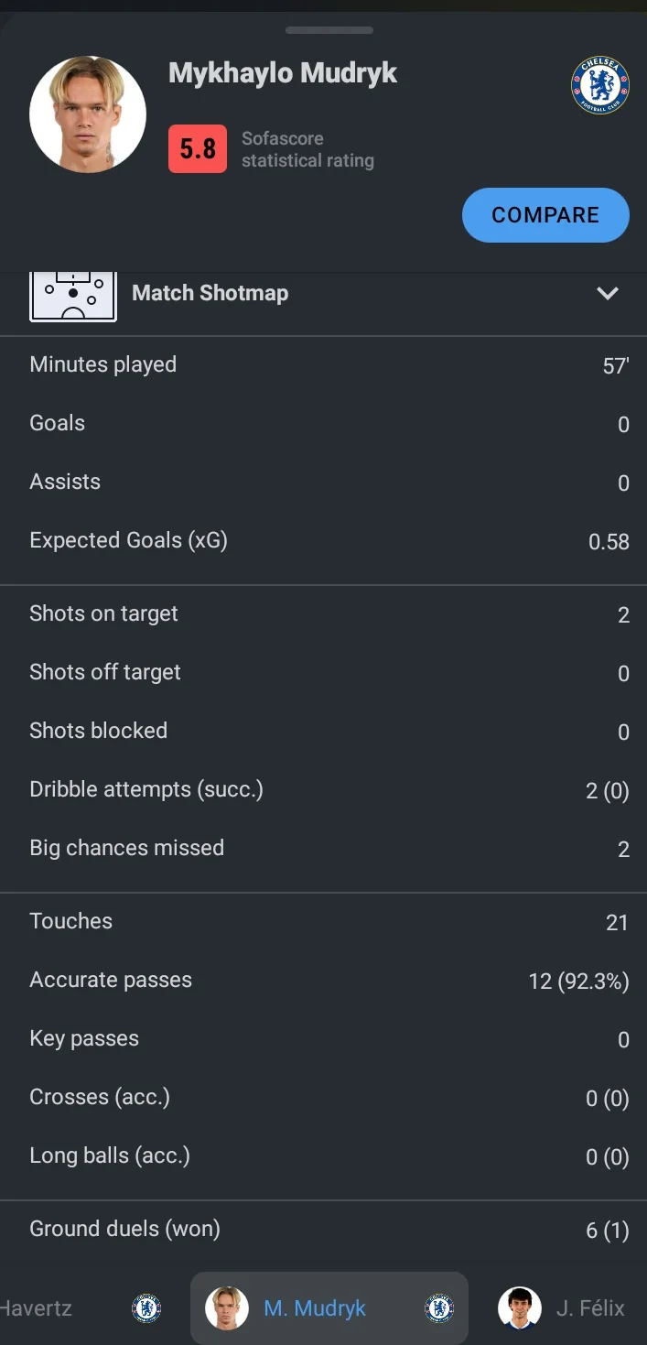Switch to the Havertz player tab
647x1345 pixels.
click(x=37, y=1308)
